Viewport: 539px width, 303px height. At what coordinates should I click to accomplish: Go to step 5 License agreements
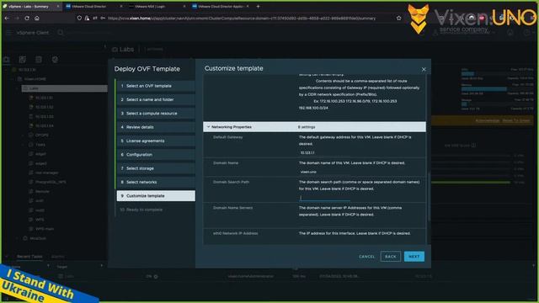[156, 141]
